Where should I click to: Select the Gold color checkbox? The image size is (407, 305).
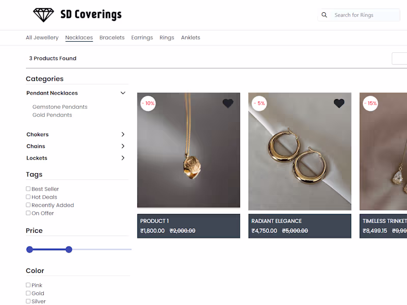[x=28, y=293]
